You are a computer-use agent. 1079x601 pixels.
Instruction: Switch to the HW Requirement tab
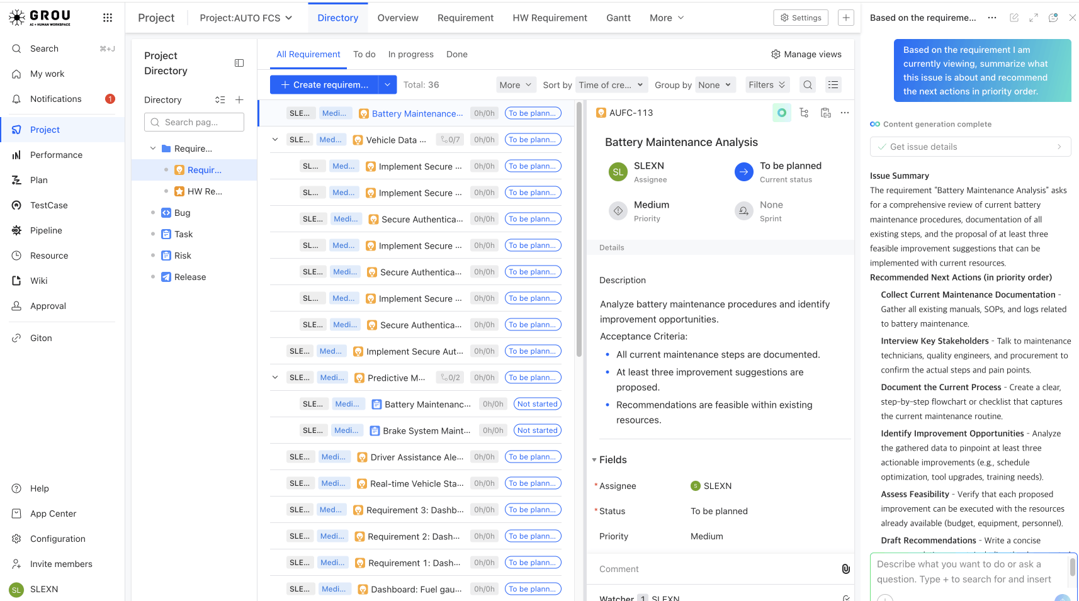[550, 18]
